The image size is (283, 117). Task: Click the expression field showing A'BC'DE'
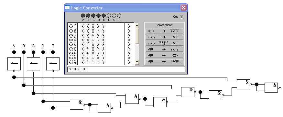pyautogui.click(x=126, y=69)
